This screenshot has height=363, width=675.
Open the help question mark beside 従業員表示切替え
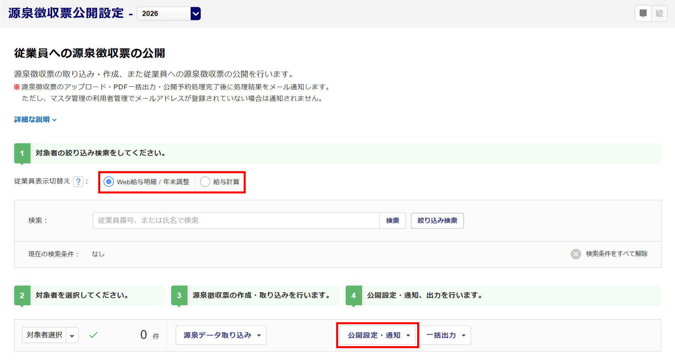pos(78,182)
